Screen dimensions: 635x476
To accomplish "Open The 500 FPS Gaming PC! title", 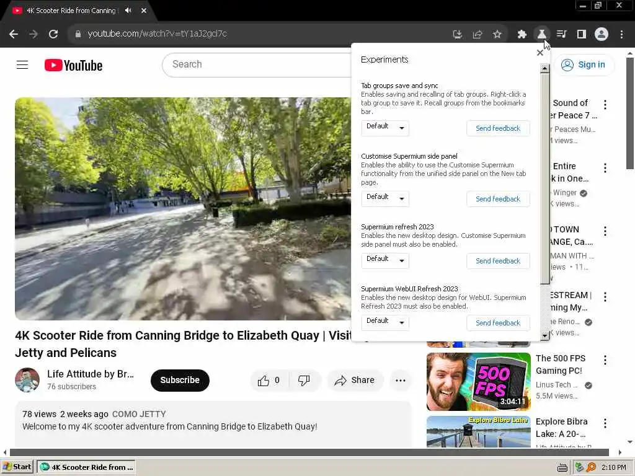I will [561, 364].
